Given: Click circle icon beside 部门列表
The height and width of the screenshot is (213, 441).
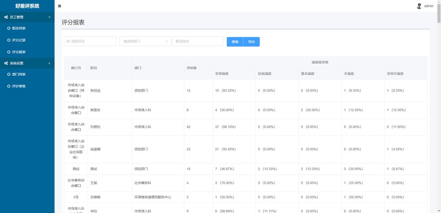Looking at the screenshot, I should click(x=9, y=74).
